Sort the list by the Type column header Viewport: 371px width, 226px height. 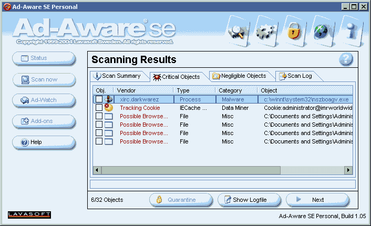(x=194, y=90)
